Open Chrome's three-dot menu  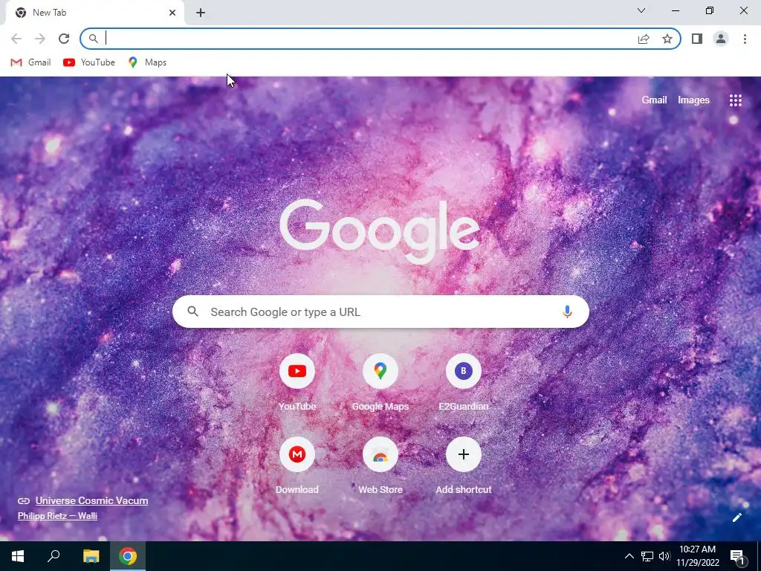click(x=745, y=39)
